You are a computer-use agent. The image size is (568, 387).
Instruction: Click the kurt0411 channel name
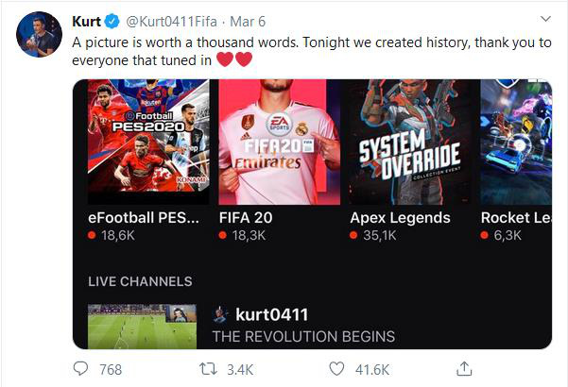point(272,314)
